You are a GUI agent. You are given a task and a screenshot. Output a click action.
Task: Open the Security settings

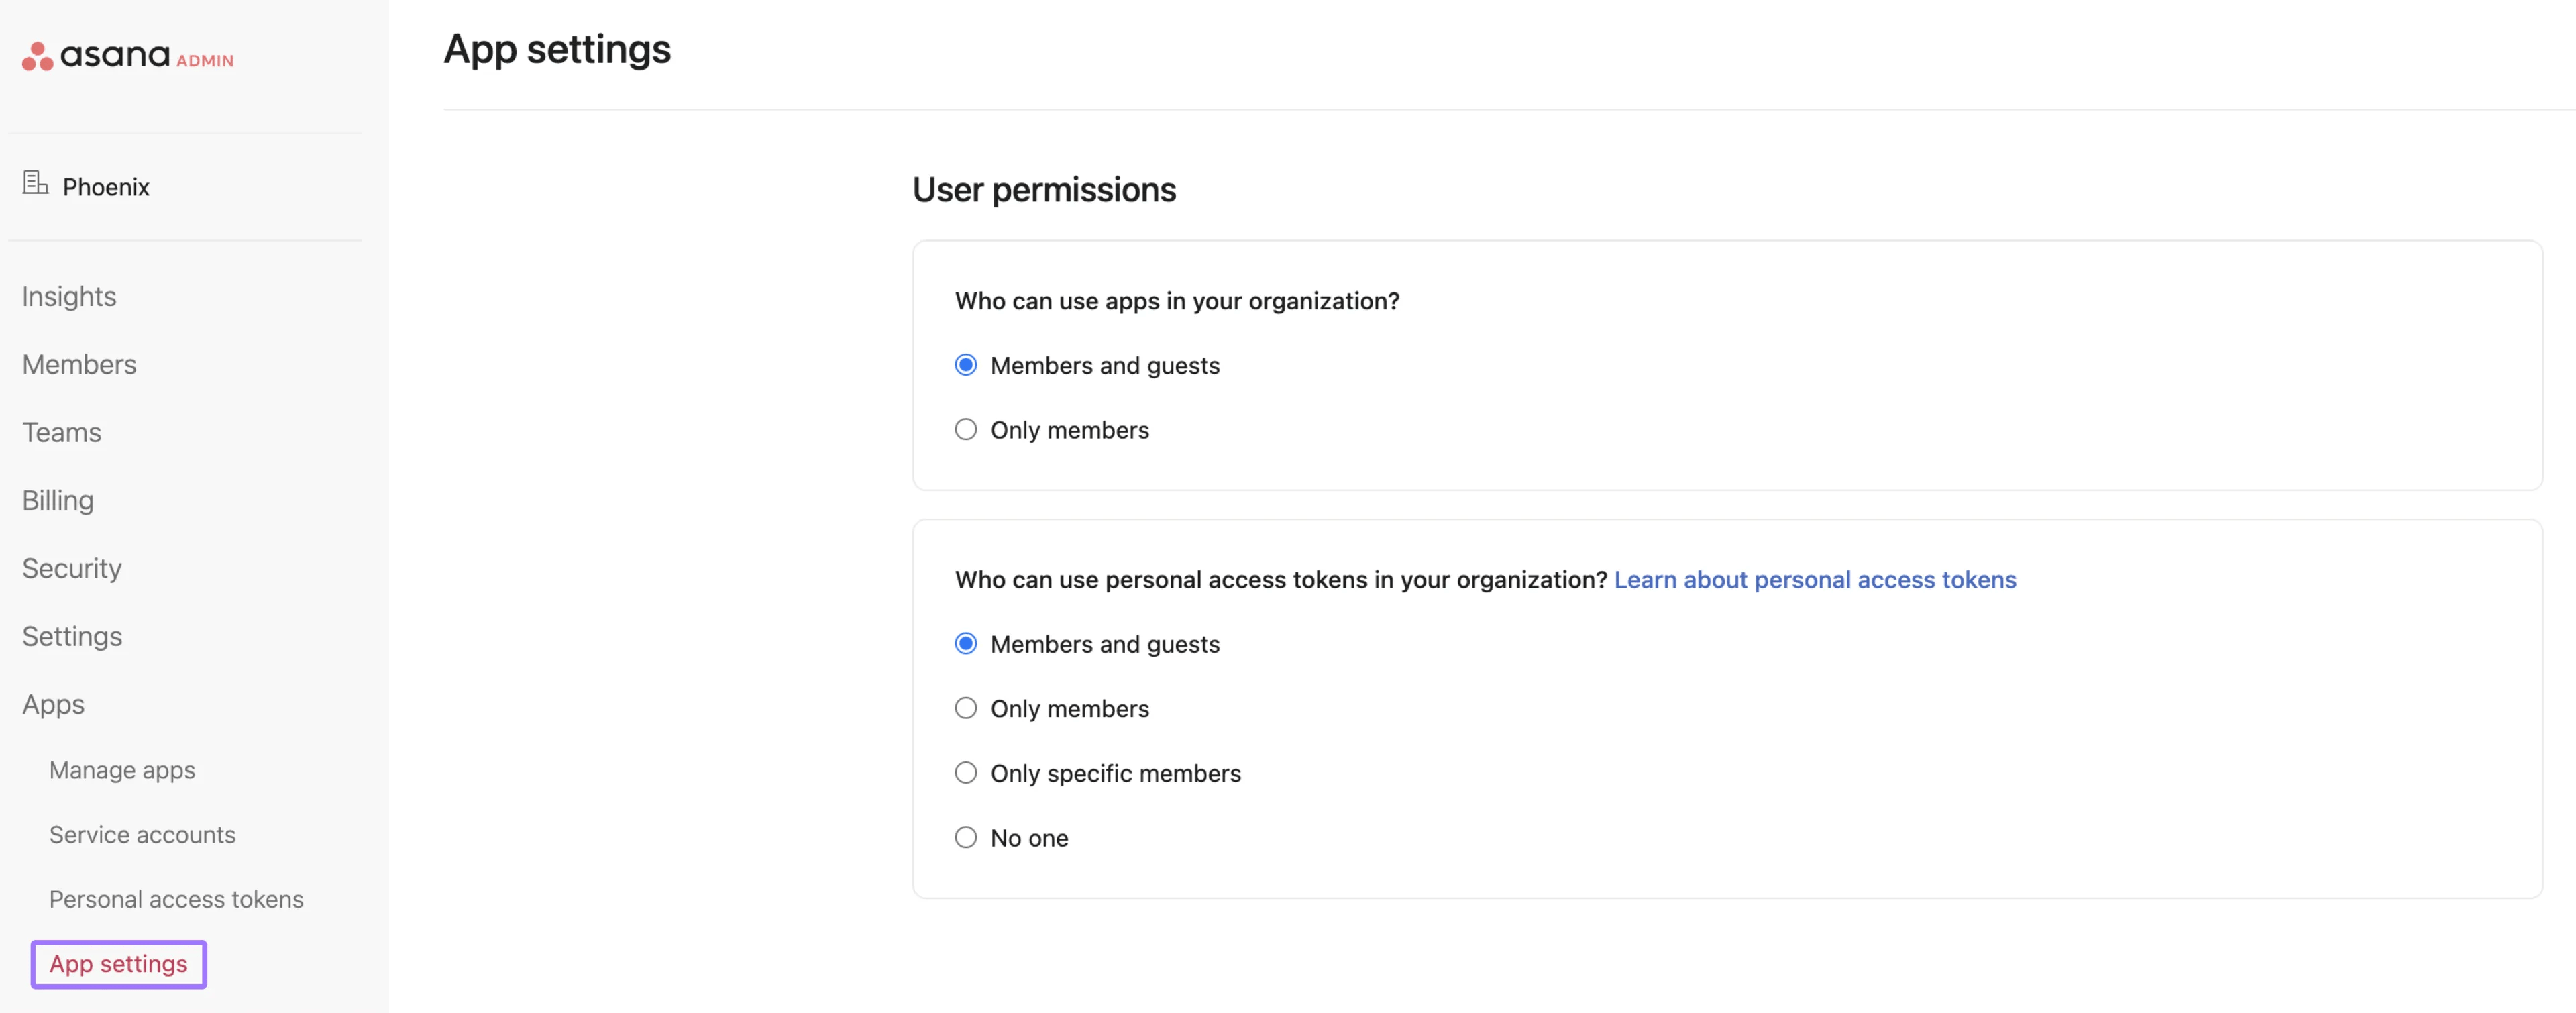71,568
